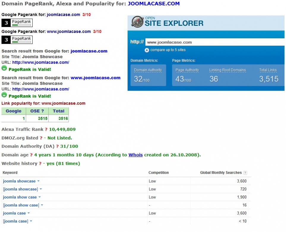Image resolution: width=286 pixels, height=232 pixels.
Task: Open the second http://www.joomlacase.com/ URL link
Action: click(x=41, y=89)
